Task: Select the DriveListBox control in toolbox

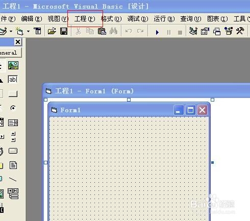Action: (x=13, y=151)
